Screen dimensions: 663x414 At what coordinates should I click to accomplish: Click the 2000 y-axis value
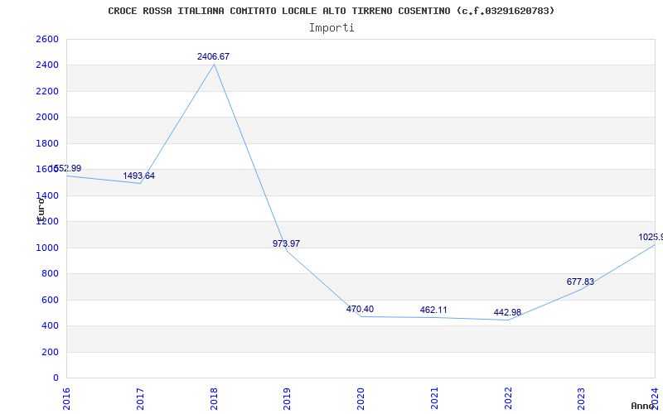tap(47, 117)
